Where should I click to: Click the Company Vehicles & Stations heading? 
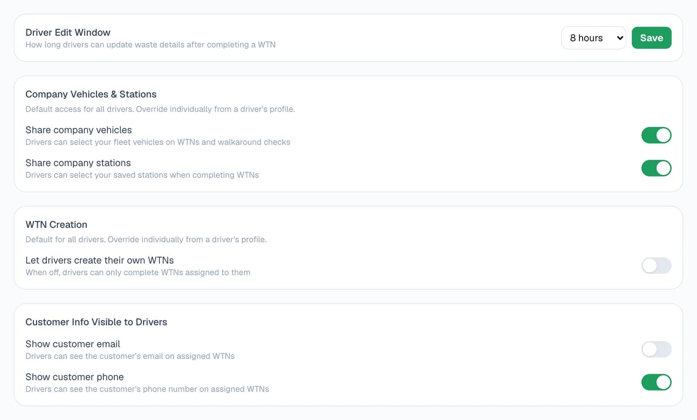[x=91, y=94]
